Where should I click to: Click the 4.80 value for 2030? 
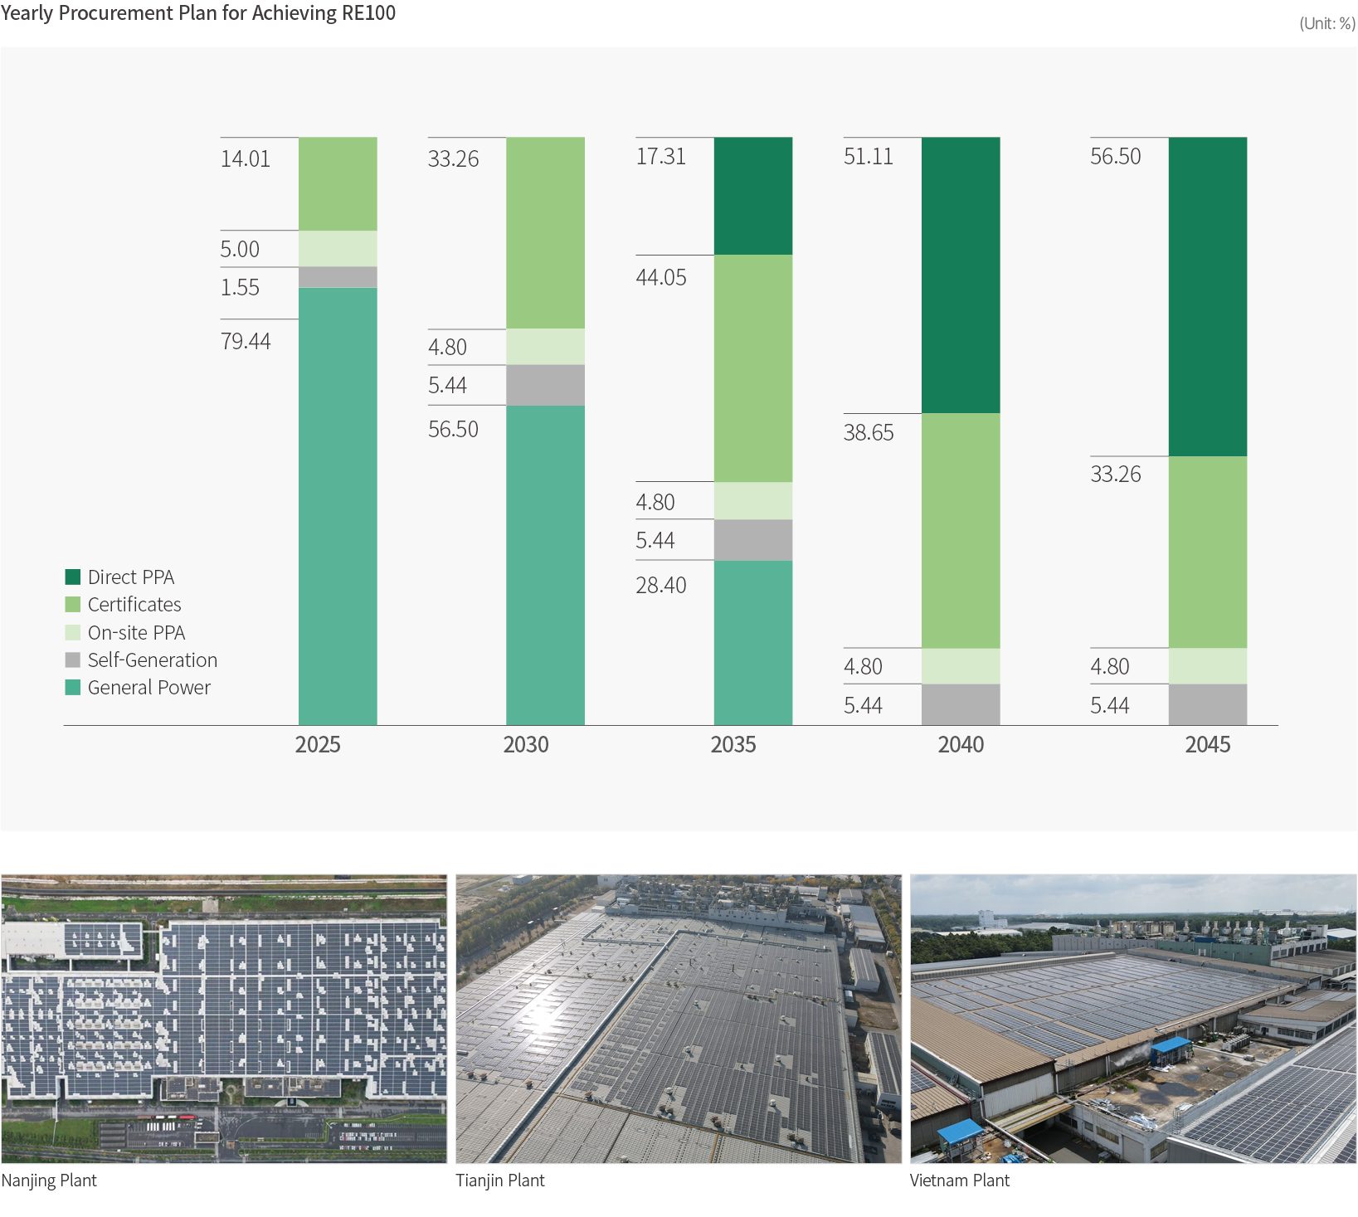(448, 347)
